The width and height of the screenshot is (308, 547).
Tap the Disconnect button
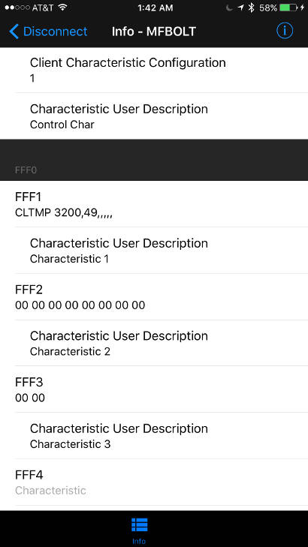tap(48, 32)
